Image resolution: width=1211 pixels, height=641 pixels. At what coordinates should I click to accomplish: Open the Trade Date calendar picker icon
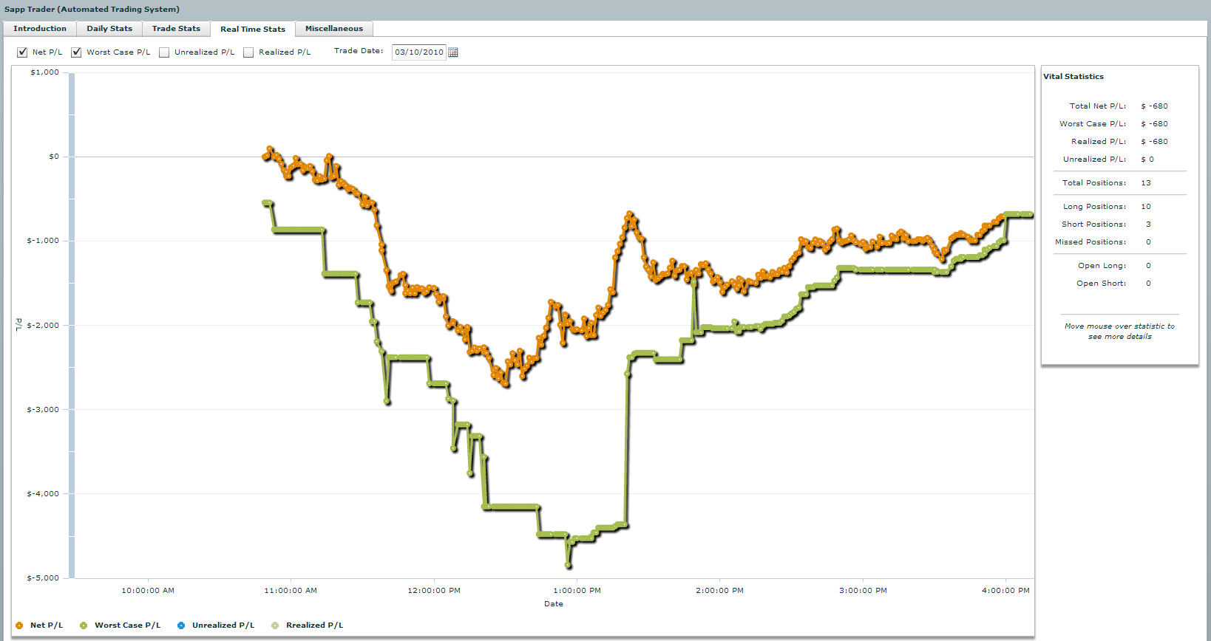[x=453, y=52]
